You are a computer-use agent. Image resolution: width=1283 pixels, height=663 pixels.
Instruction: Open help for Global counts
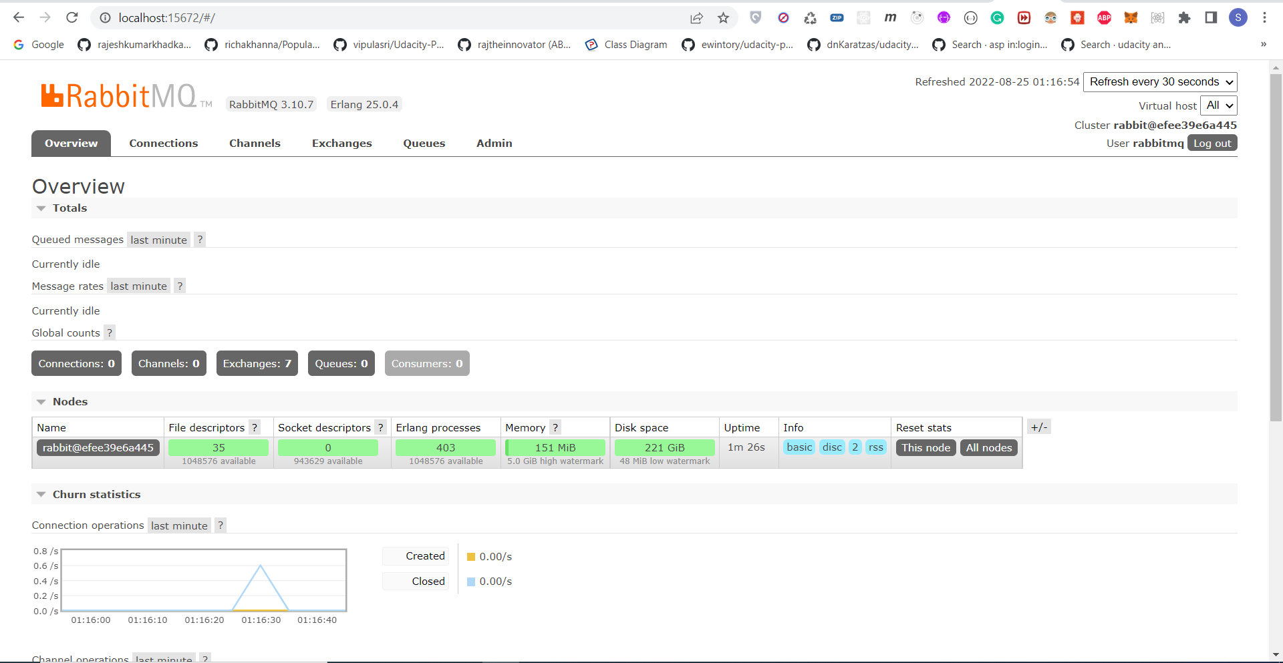[110, 333]
